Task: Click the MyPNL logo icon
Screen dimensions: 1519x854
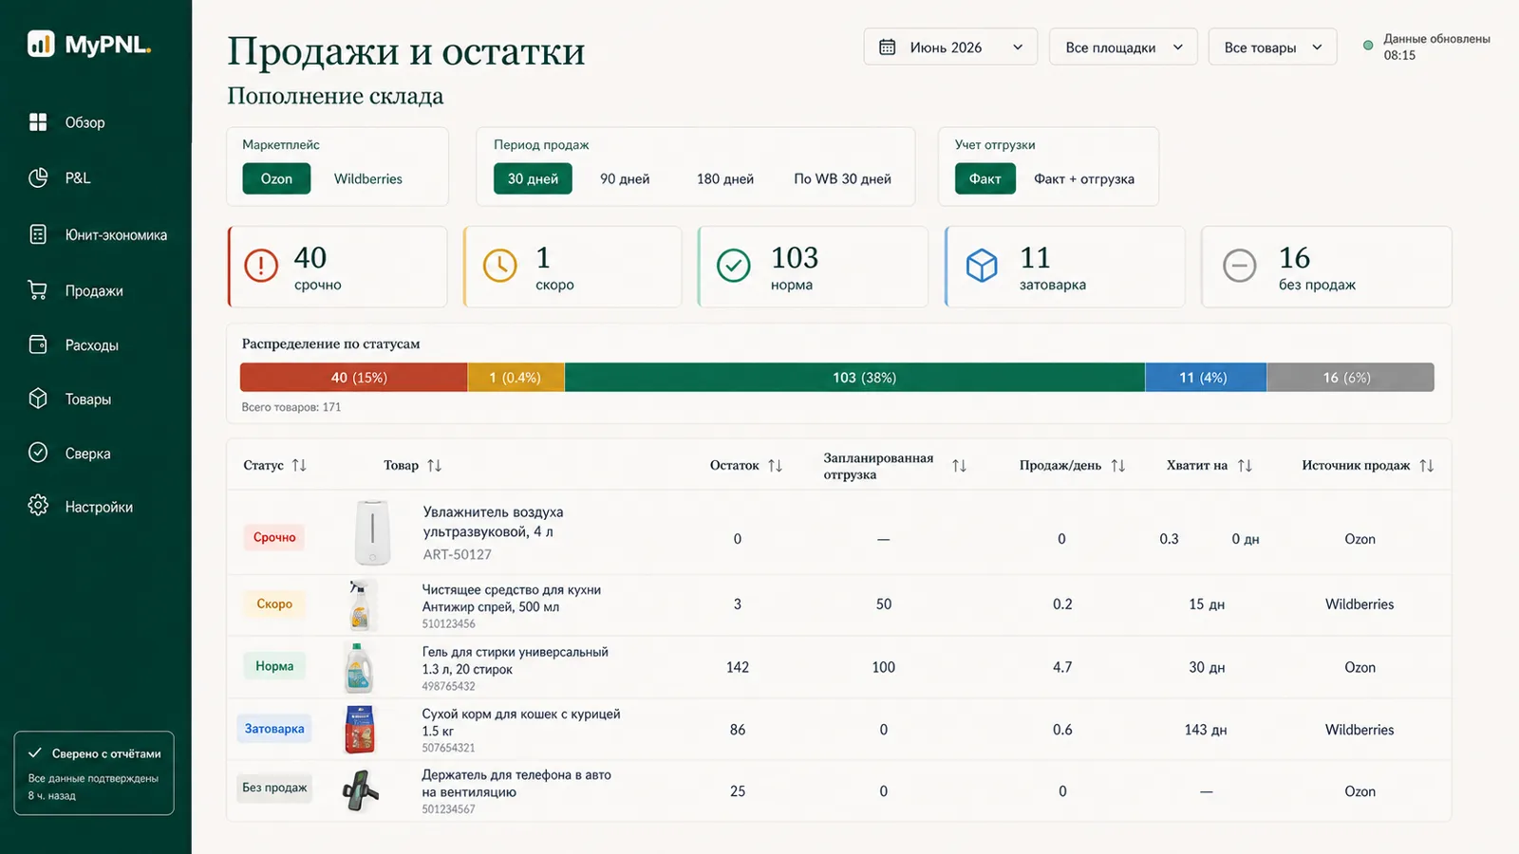Action: pos(41,44)
